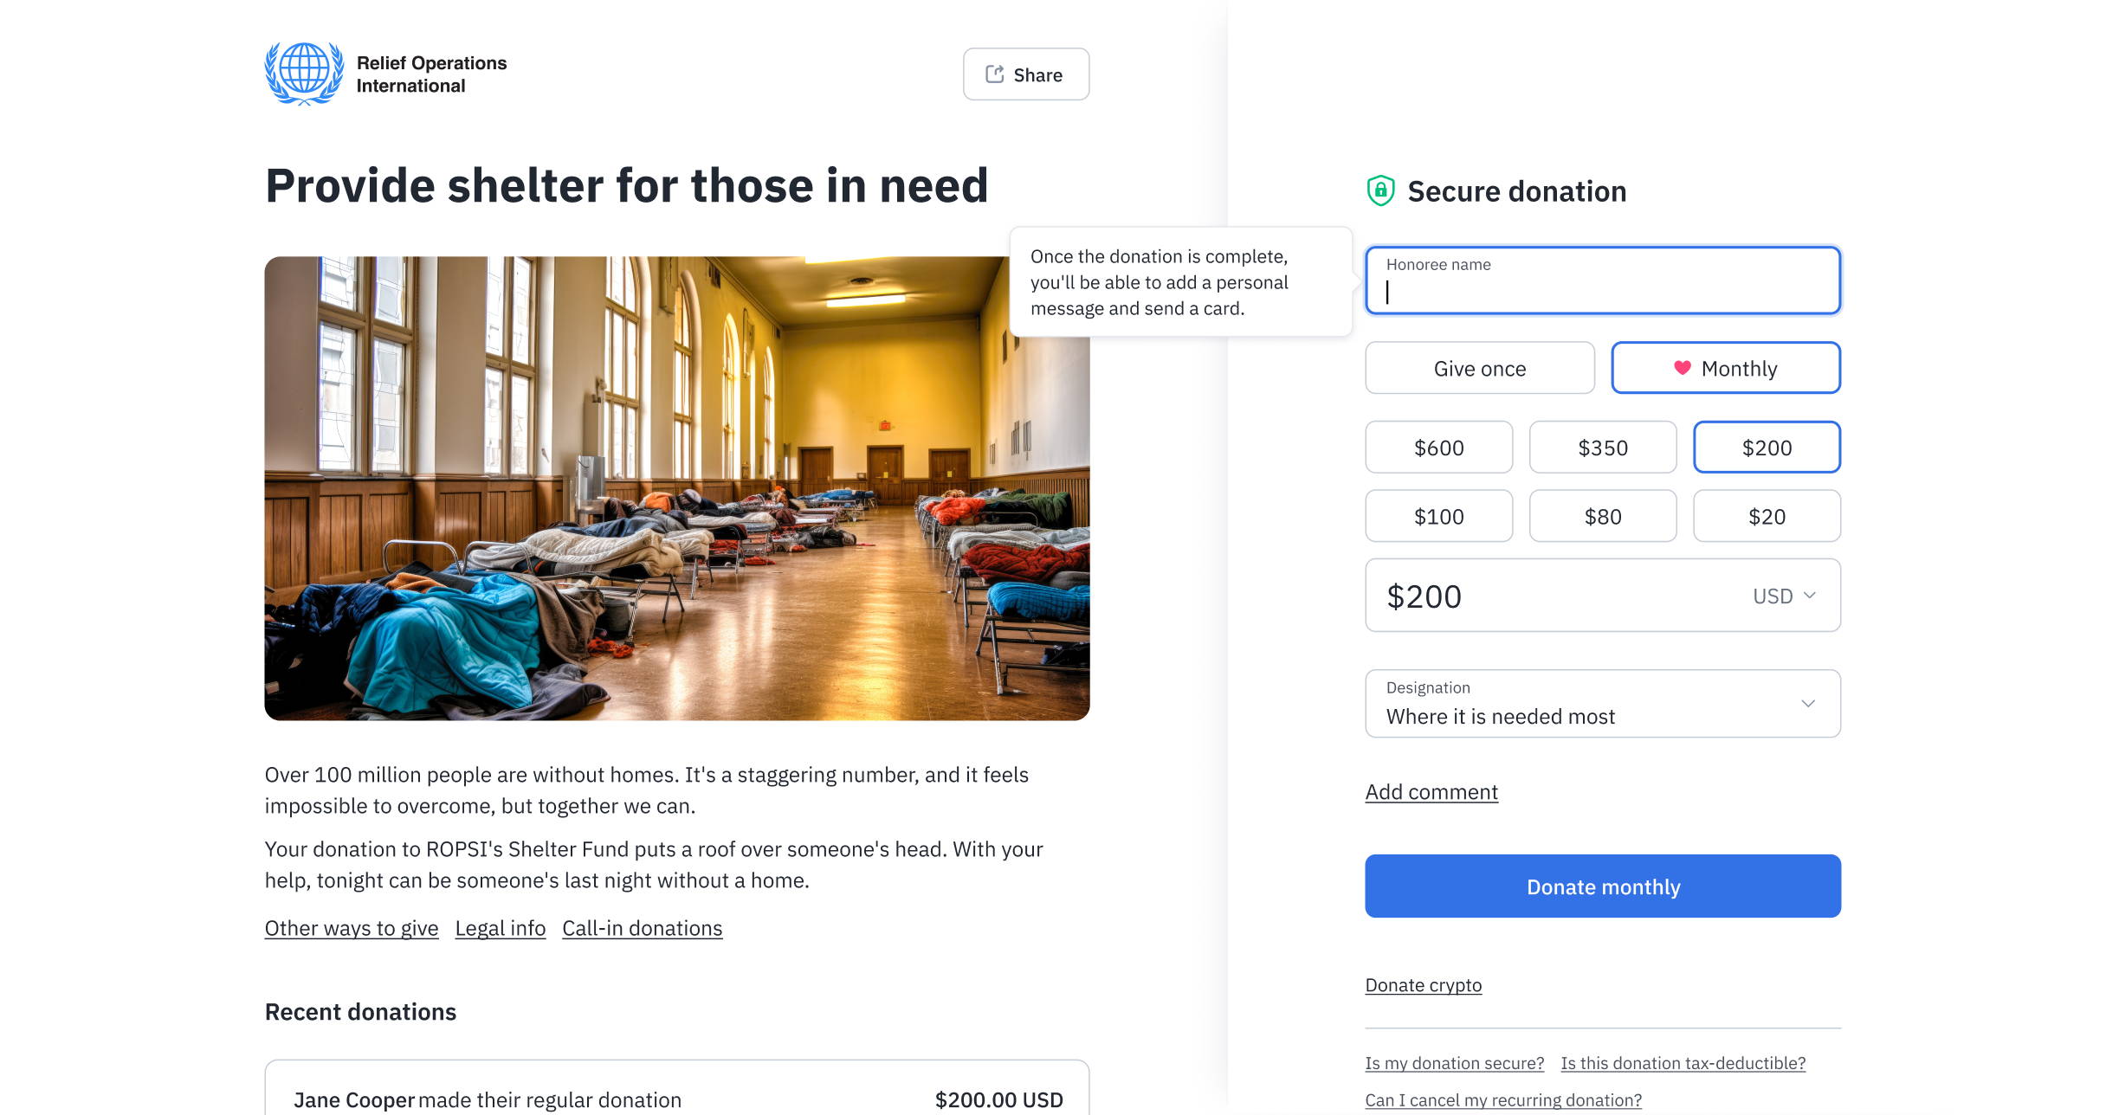Click the share icon in Share button

coord(994,74)
